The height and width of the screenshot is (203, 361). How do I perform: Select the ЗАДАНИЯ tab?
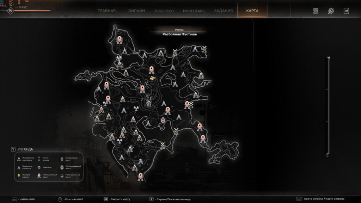(x=223, y=11)
